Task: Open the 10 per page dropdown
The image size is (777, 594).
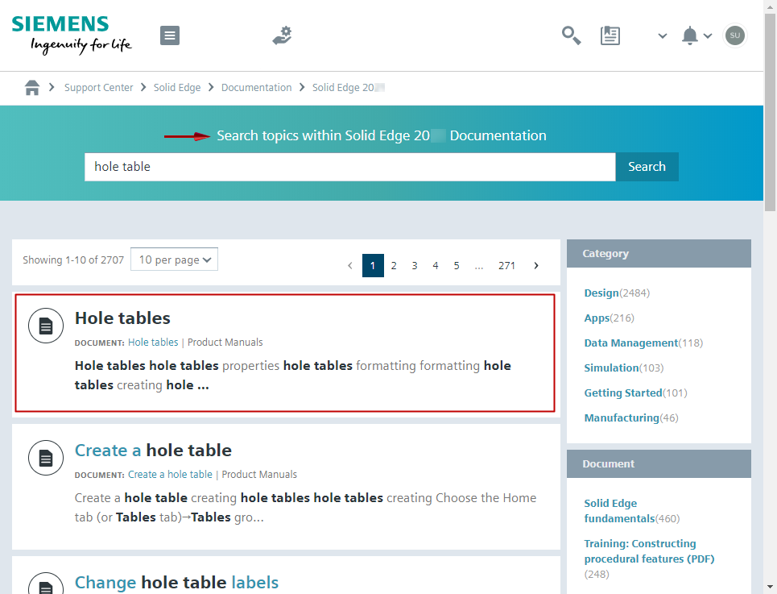Action: click(x=174, y=260)
